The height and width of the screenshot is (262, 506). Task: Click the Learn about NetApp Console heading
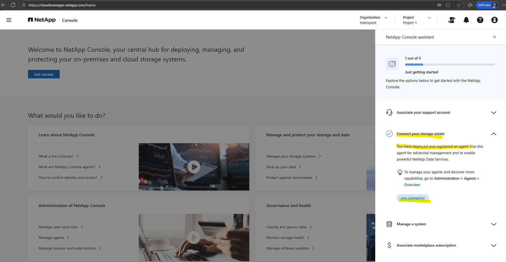coord(67,135)
